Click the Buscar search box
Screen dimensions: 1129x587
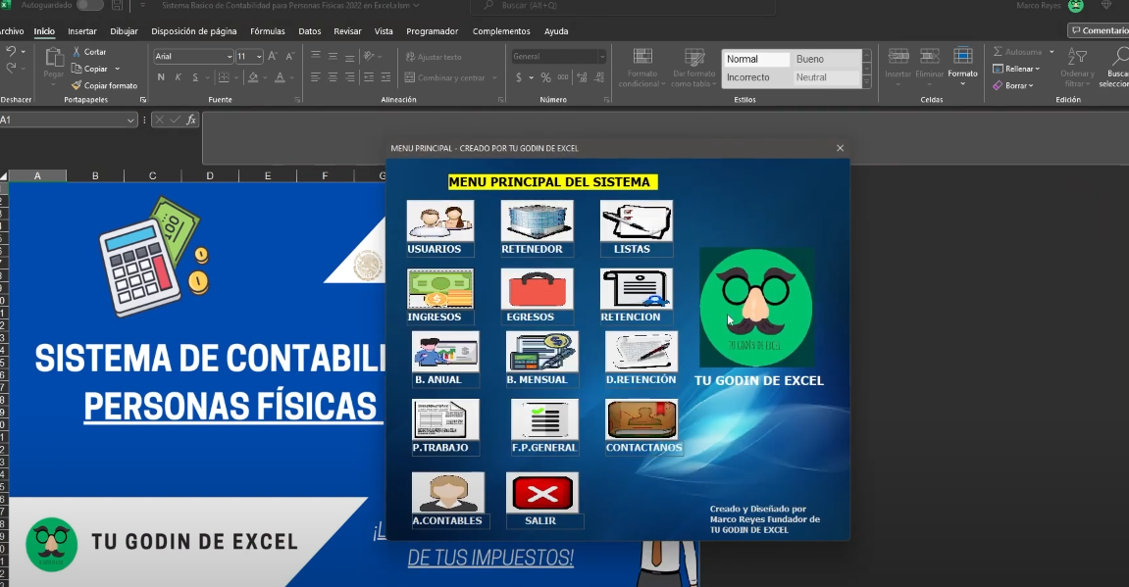[623, 6]
